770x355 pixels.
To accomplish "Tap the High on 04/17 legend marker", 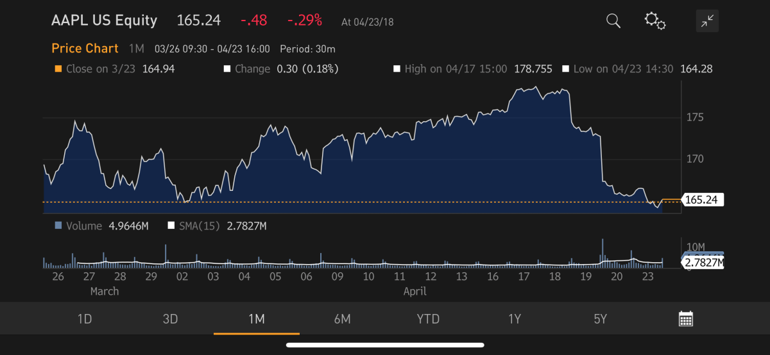I will (x=397, y=69).
